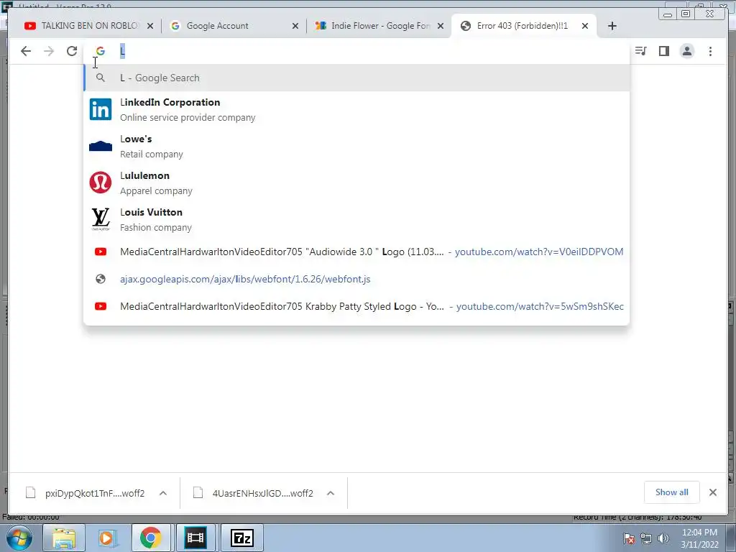Click the globe icon beside ajax.googleapis suggestion
Viewport: 736px width, 552px height.
coord(101,279)
